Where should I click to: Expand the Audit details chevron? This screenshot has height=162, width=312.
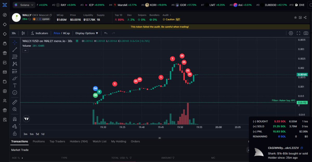(x=170, y=15)
